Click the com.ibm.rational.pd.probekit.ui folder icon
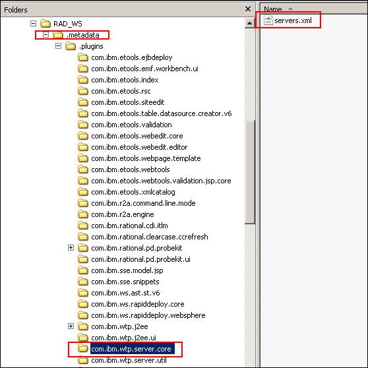Viewport: 368px width, 368px height. click(x=83, y=259)
